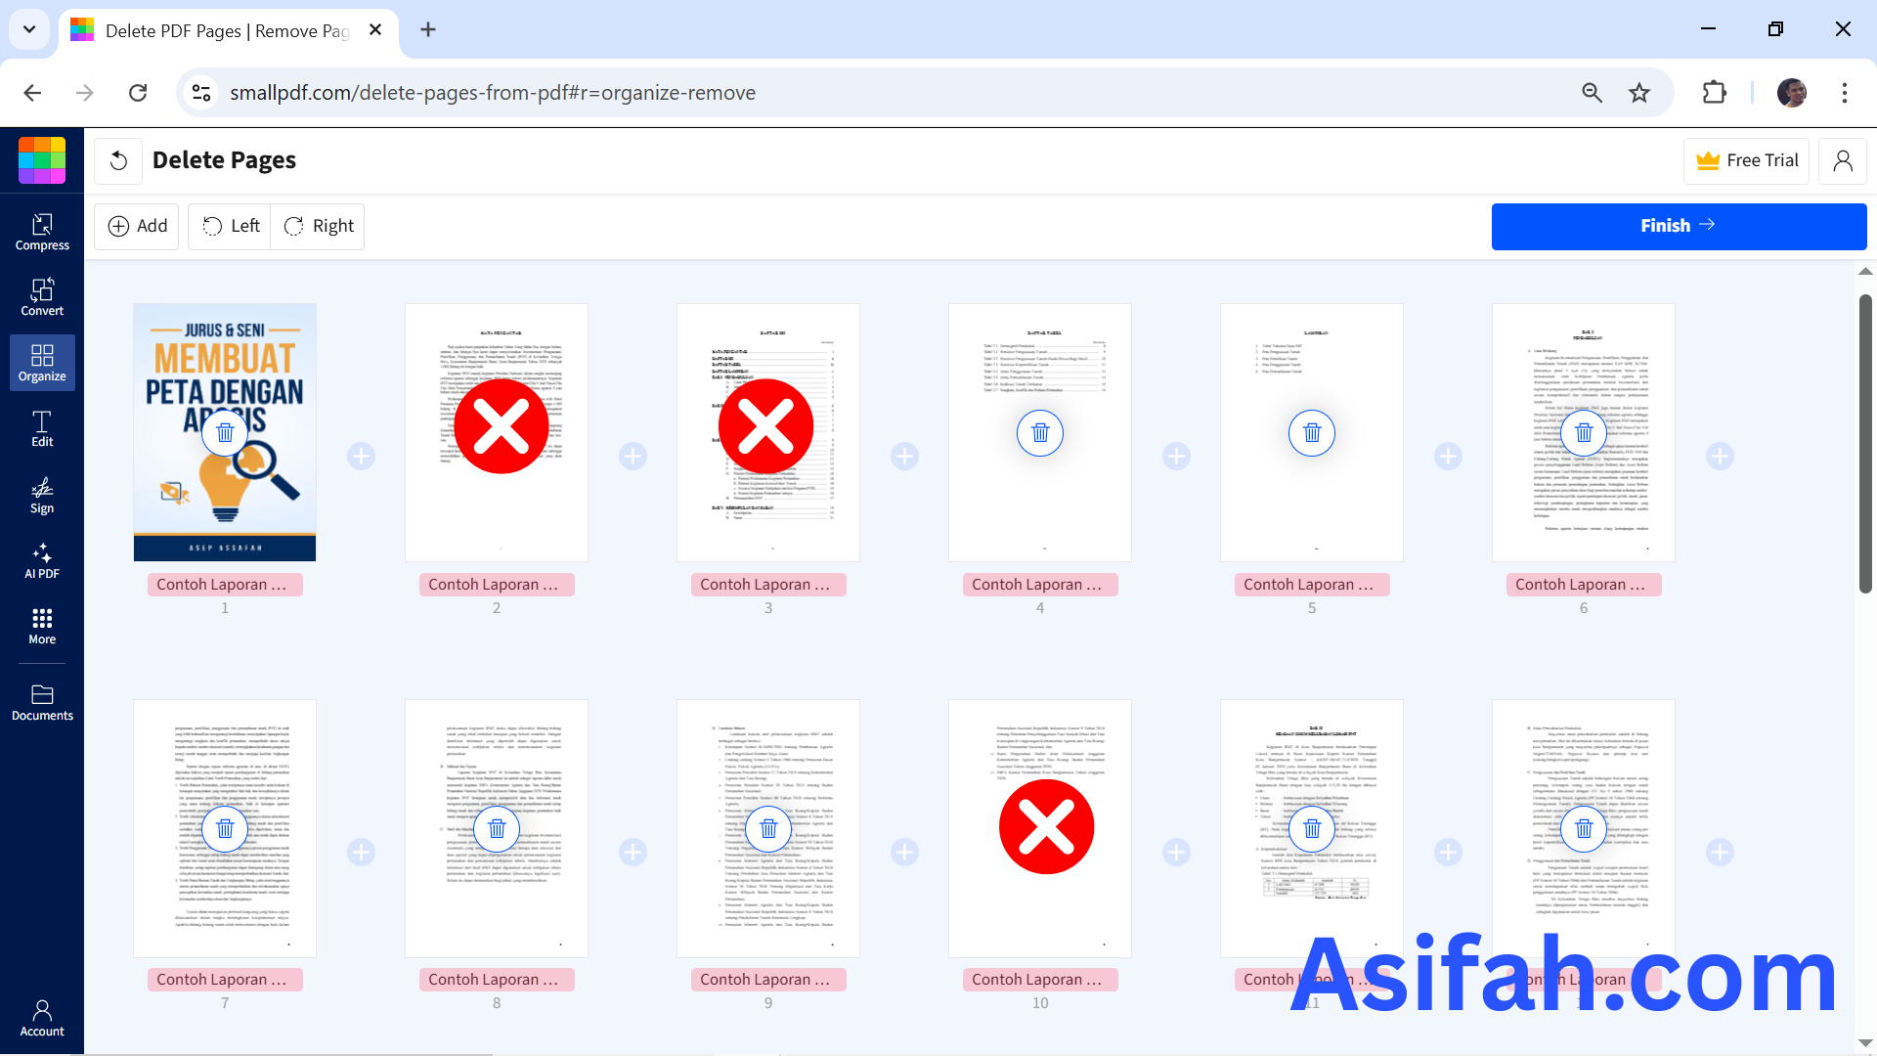Viewport: 1877px width, 1056px height.
Task: Open Chrome three-dot menu
Action: coord(1845,93)
